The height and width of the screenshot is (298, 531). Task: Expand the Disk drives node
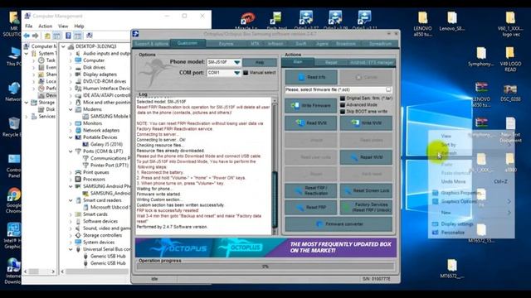pos(71,67)
